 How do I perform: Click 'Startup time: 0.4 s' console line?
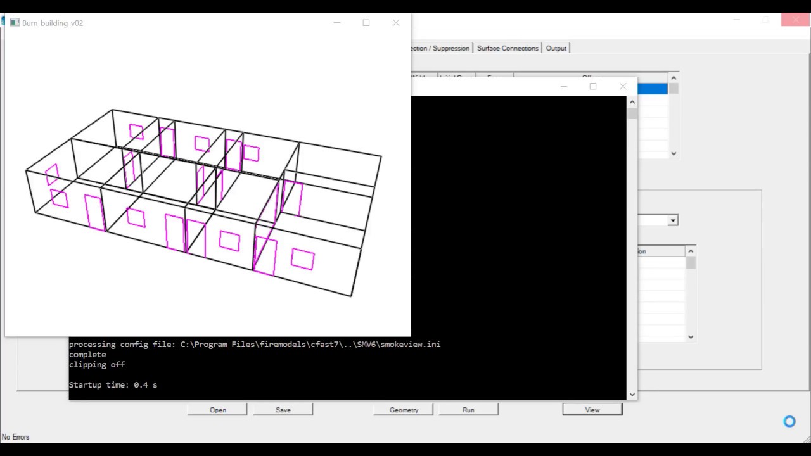pyautogui.click(x=113, y=385)
